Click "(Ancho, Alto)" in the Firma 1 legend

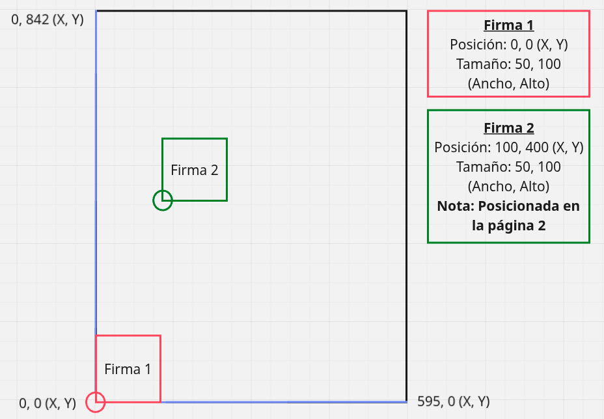point(508,83)
